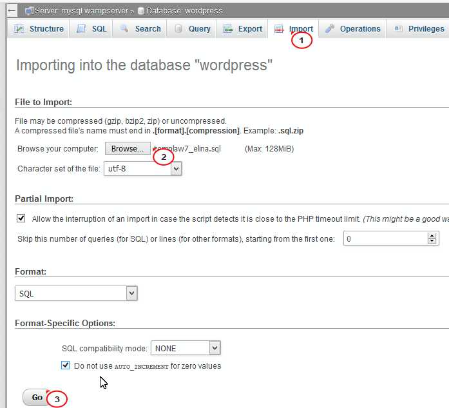The height and width of the screenshot is (408, 449).
Task: Click the Structure tab icon
Action: click(19, 28)
